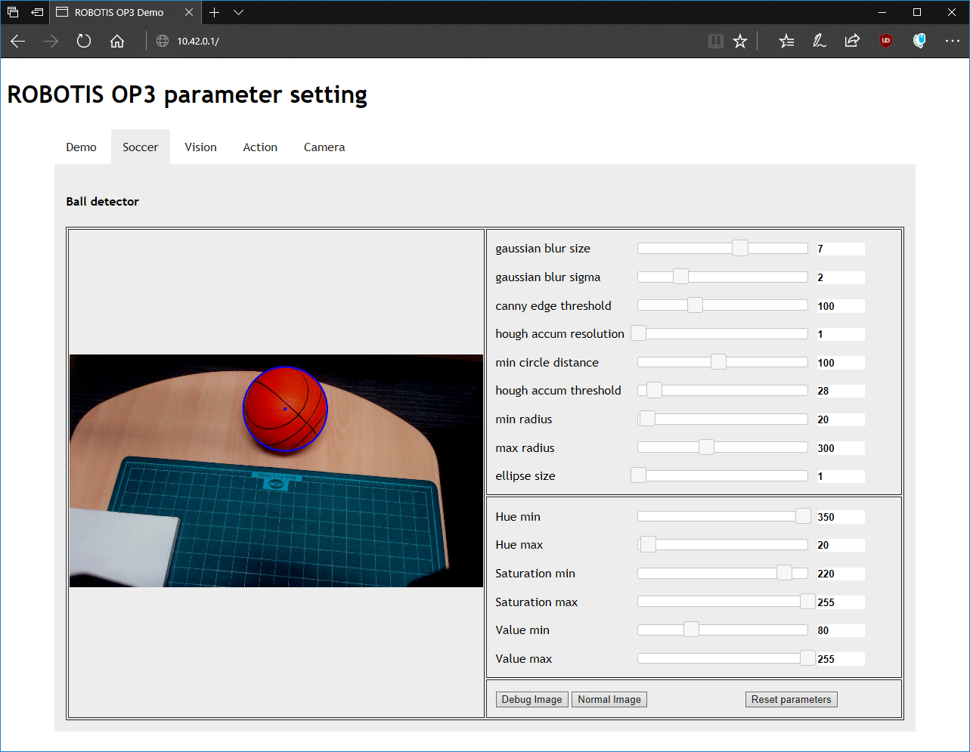Screen dimensions: 970x752
Task: Switch to the Soccer tab
Action: point(141,147)
